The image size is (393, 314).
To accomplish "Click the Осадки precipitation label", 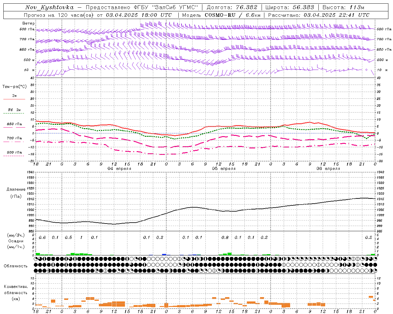I will tap(16, 241).
